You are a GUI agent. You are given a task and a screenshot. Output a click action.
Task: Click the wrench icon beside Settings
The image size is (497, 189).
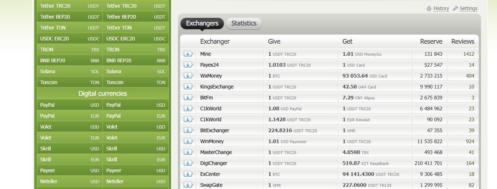click(x=455, y=8)
